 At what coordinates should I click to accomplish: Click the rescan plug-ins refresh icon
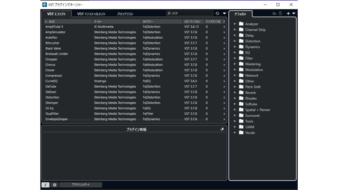[217, 14]
